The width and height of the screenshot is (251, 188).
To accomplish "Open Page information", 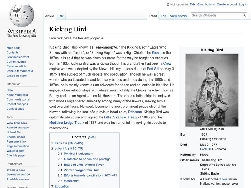I will pyautogui.click(x=18, y=146).
